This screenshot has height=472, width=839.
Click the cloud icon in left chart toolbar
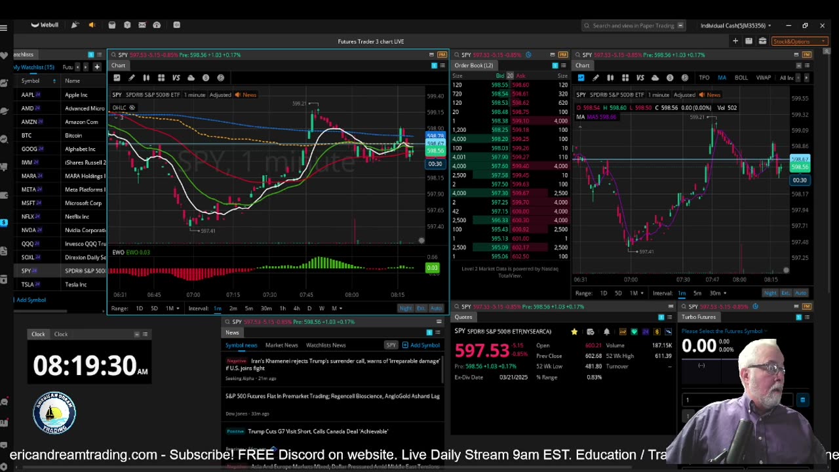[191, 78]
